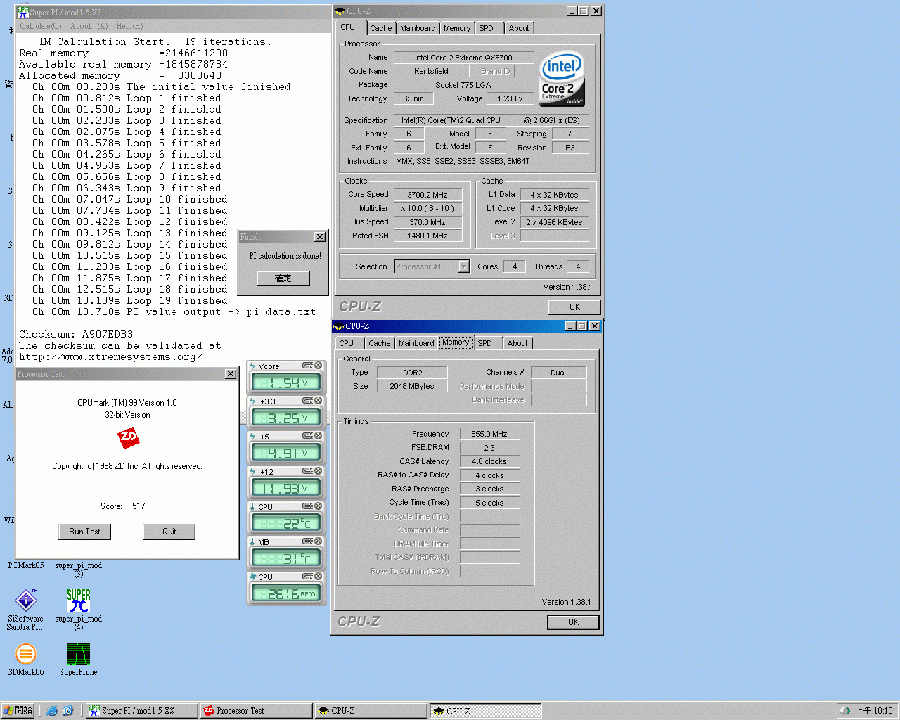900x720 pixels.
Task: Click the Checksum: A907EDB3 line
Action: click(76, 334)
